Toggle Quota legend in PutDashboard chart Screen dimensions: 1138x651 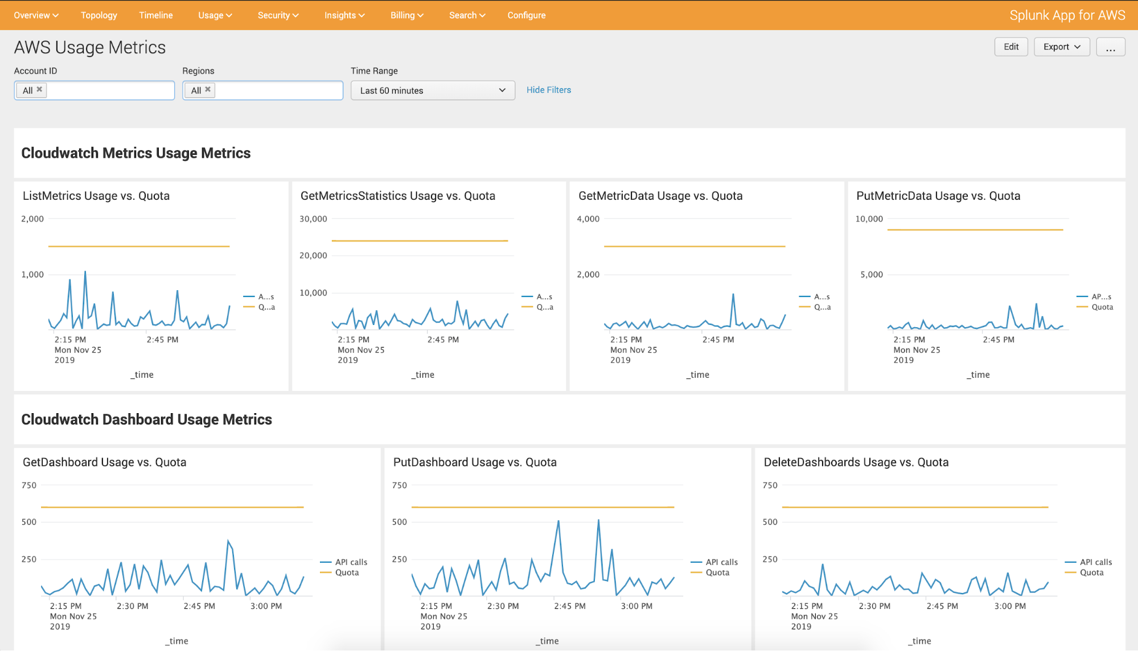click(717, 572)
